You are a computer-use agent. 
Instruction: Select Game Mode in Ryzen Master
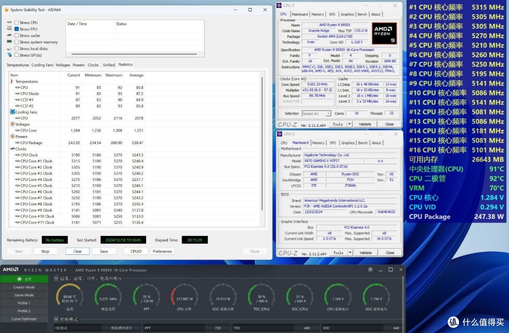(24, 295)
